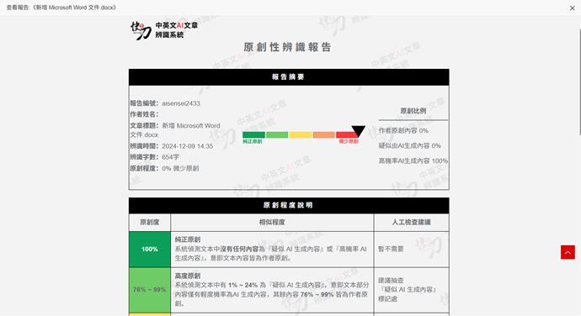Click the 原創度 column header
Screen dimensions: 581x316
click(150, 223)
